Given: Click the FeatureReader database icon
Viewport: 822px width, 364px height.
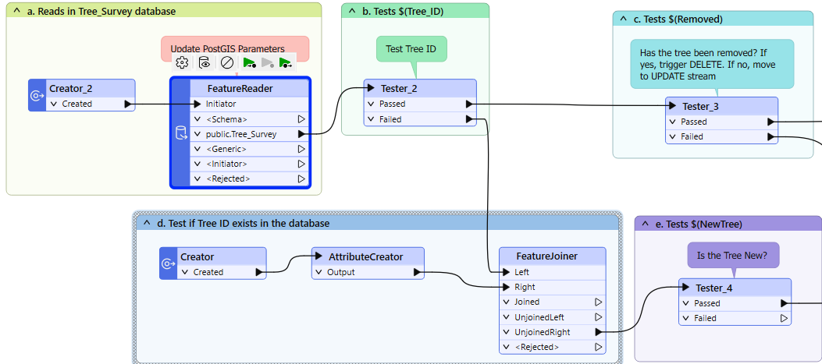Looking at the screenshot, I should coord(180,133).
